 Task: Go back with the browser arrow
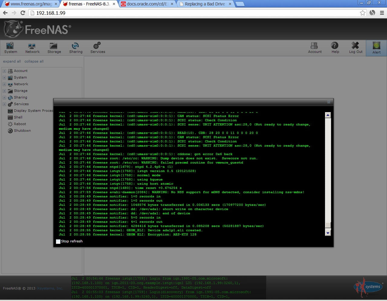(5, 13)
